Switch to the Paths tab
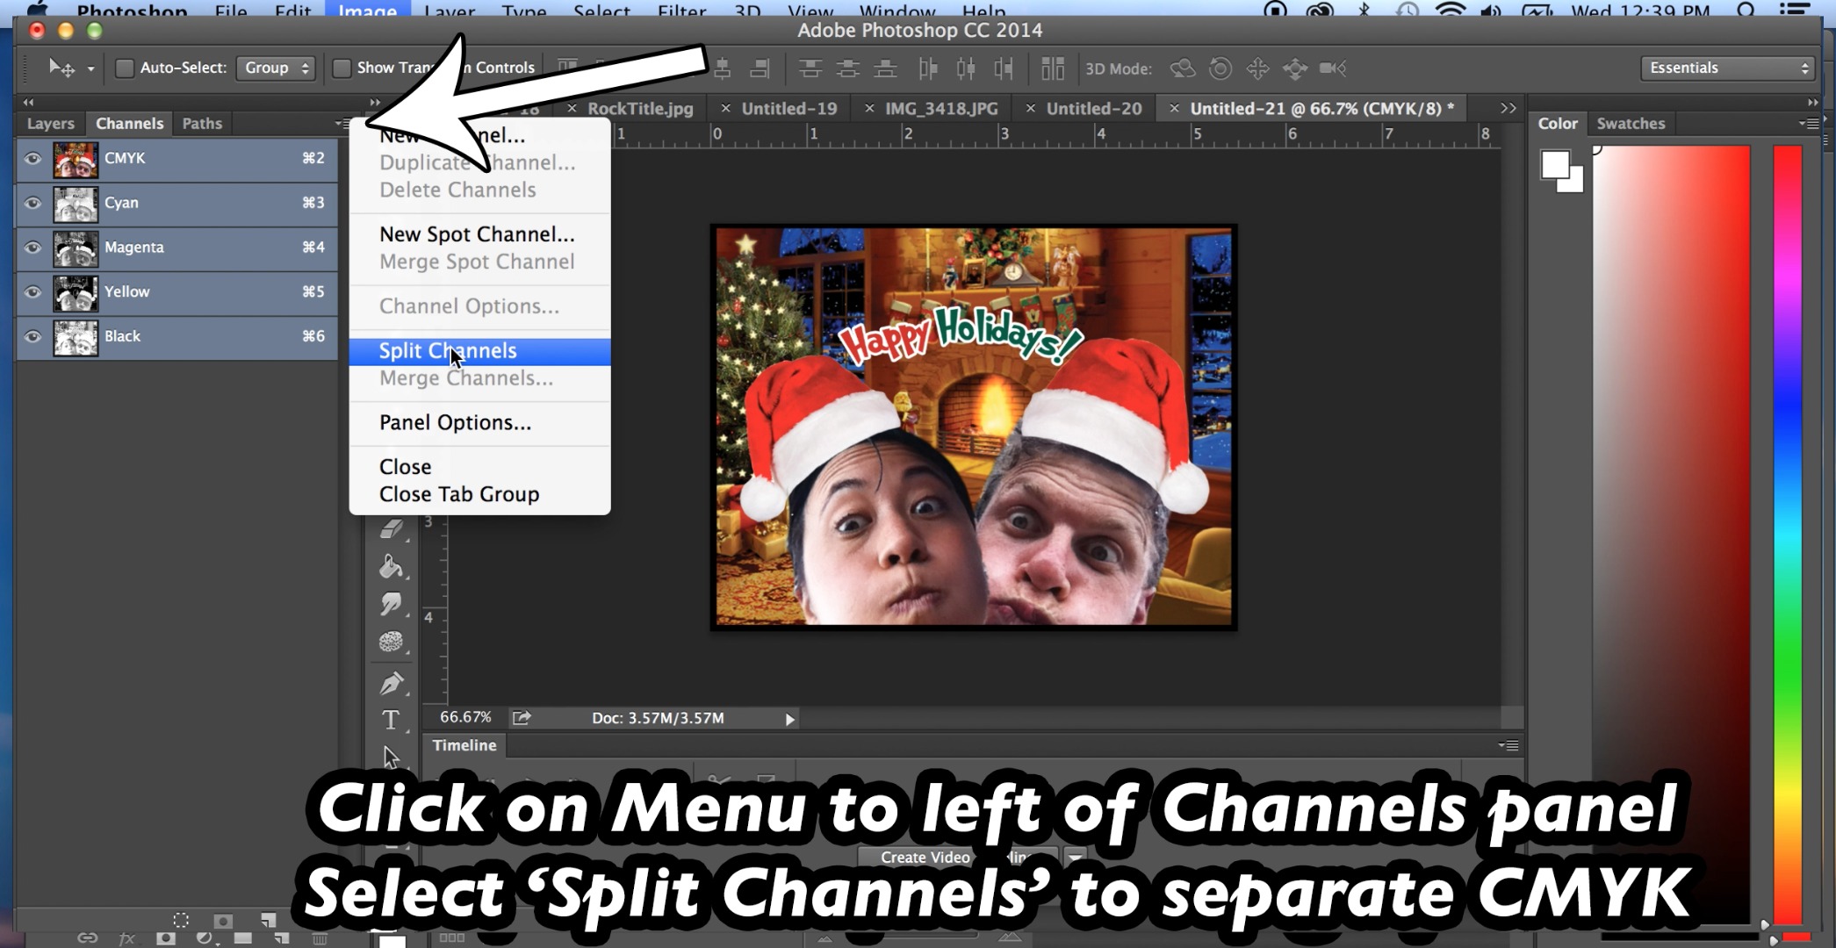 coord(201,124)
